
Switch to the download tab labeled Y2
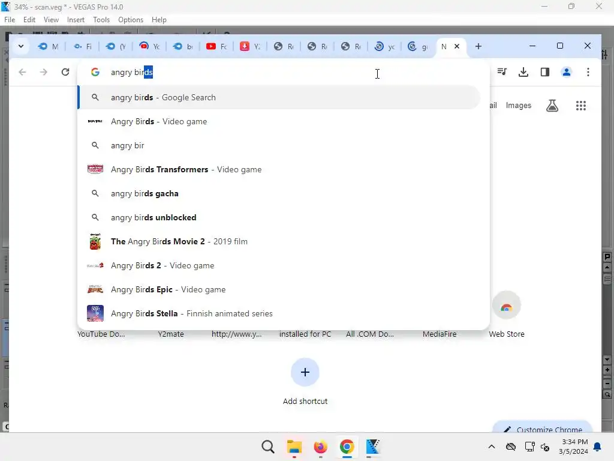pos(250,46)
